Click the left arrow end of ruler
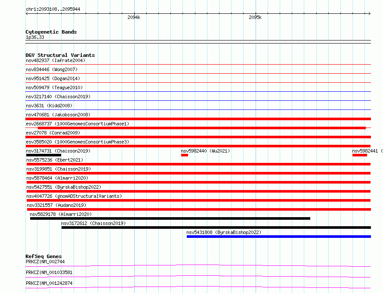The height and width of the screenshot is (293, 383). click(27, 13)
